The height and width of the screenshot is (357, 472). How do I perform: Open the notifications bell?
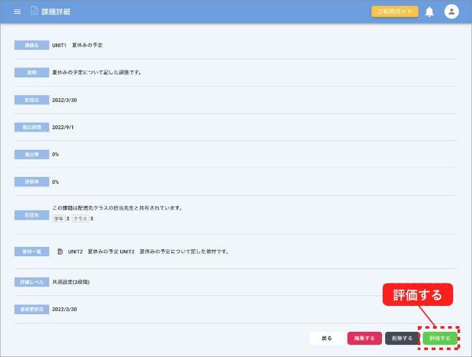click(x=429, y=12)
